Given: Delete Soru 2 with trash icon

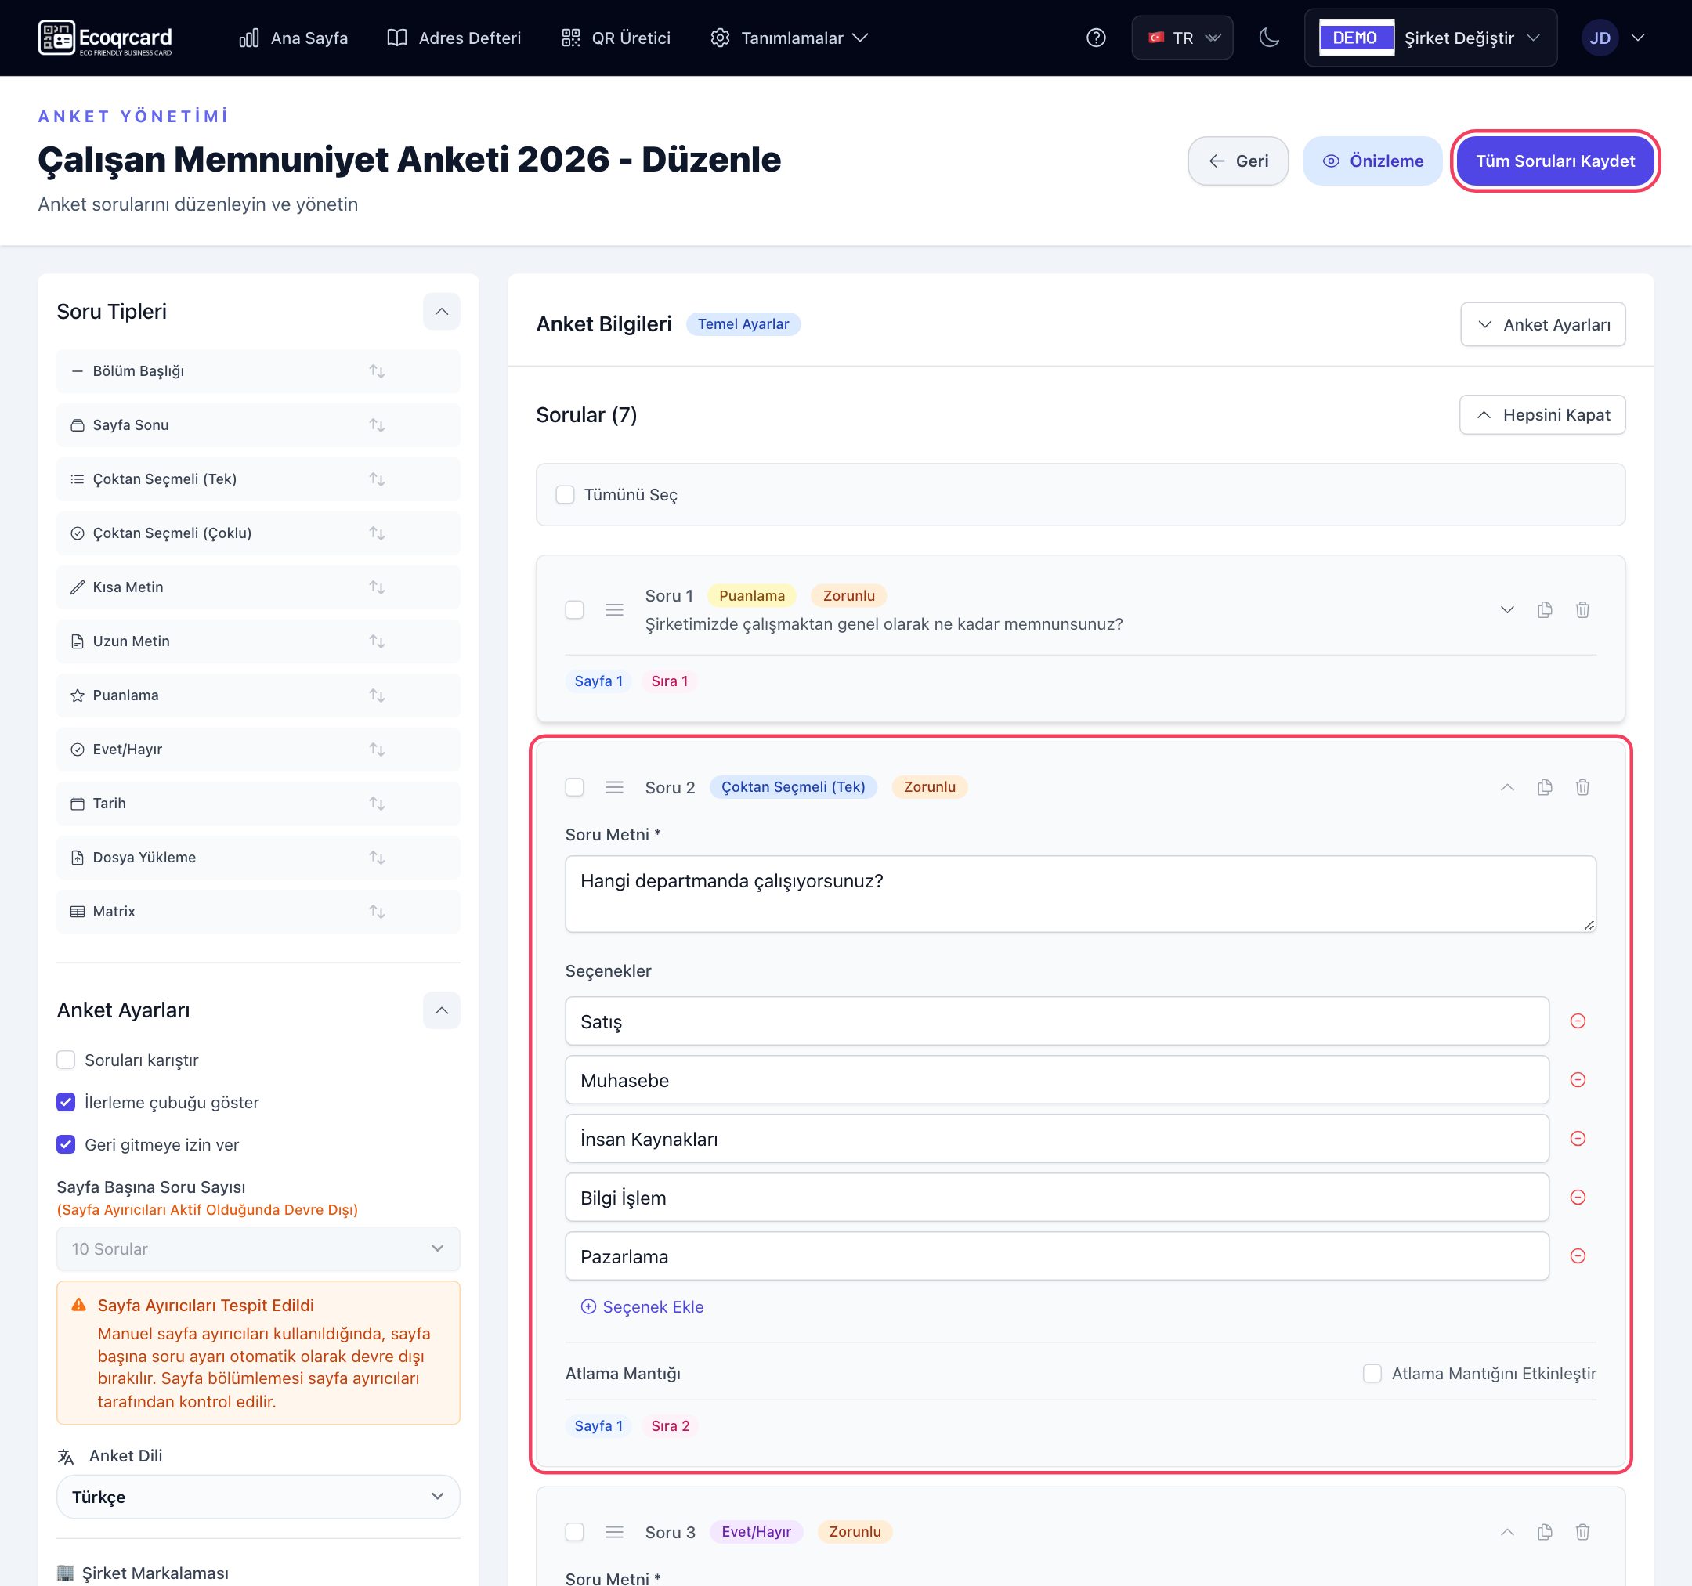Looking at the screenshot, I should pyautogui.click(x=1582, y=787).
